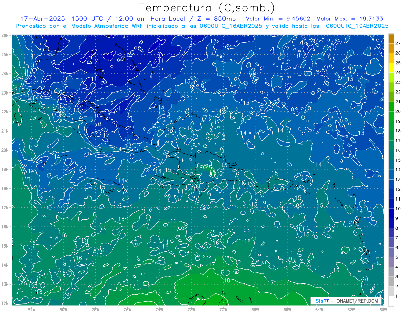Click the '18N' latitude axis label
The height and width of the screenshot is (314, 407).
pyautogui.click(x=5, y=188)
